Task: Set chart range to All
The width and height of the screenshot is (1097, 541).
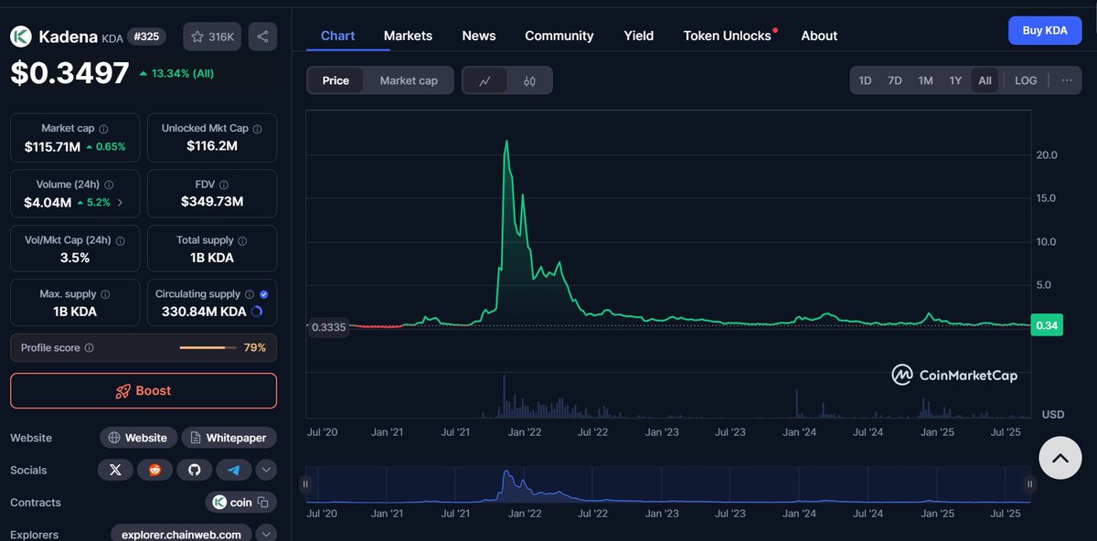Action: [985, 80]
